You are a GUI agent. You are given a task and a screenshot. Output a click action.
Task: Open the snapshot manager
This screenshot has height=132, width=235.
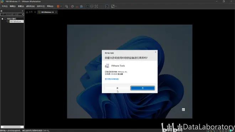click(82, 6)
